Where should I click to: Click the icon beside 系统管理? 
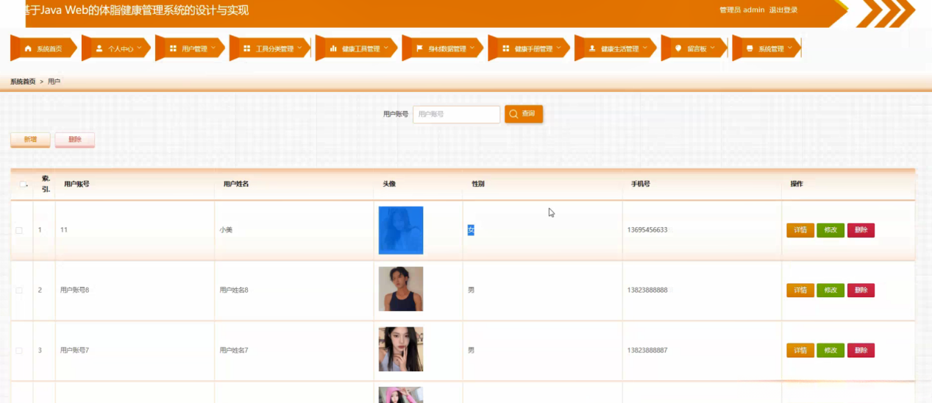[750, 49]
